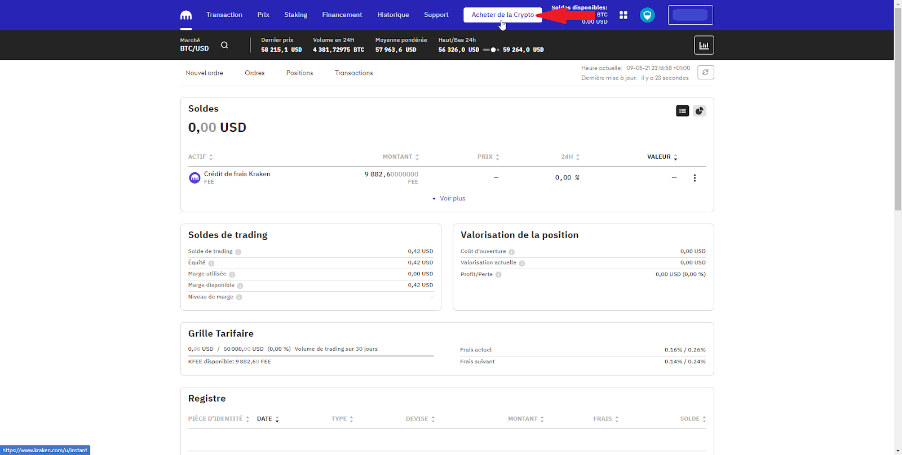The image size is (902, 455).
Task: Sort ledger by DEVISE column
Action: [420, 419]
